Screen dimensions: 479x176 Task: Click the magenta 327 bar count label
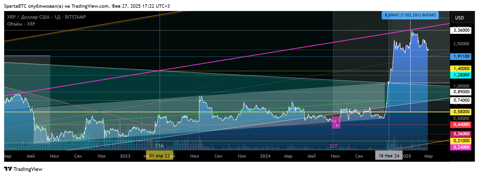pos(333,146)
